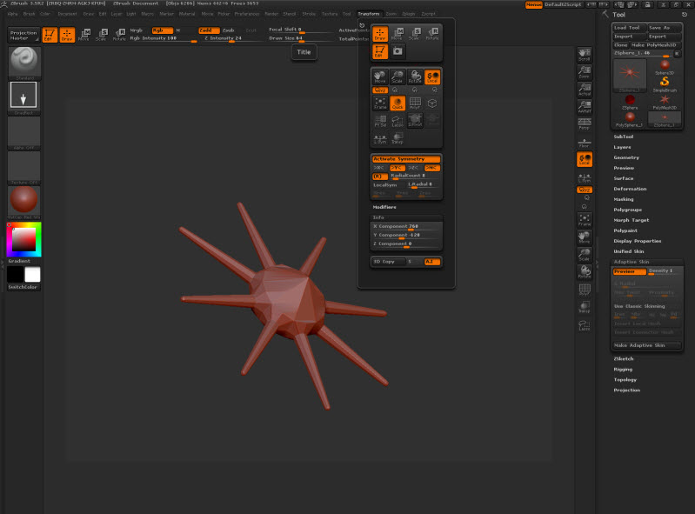Click the Scroll icon on the right shelf

coord(585,55)
